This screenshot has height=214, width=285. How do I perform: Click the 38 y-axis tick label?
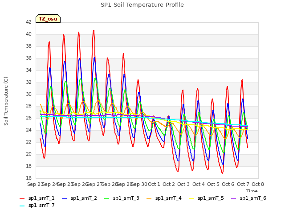tap(28, 46)
